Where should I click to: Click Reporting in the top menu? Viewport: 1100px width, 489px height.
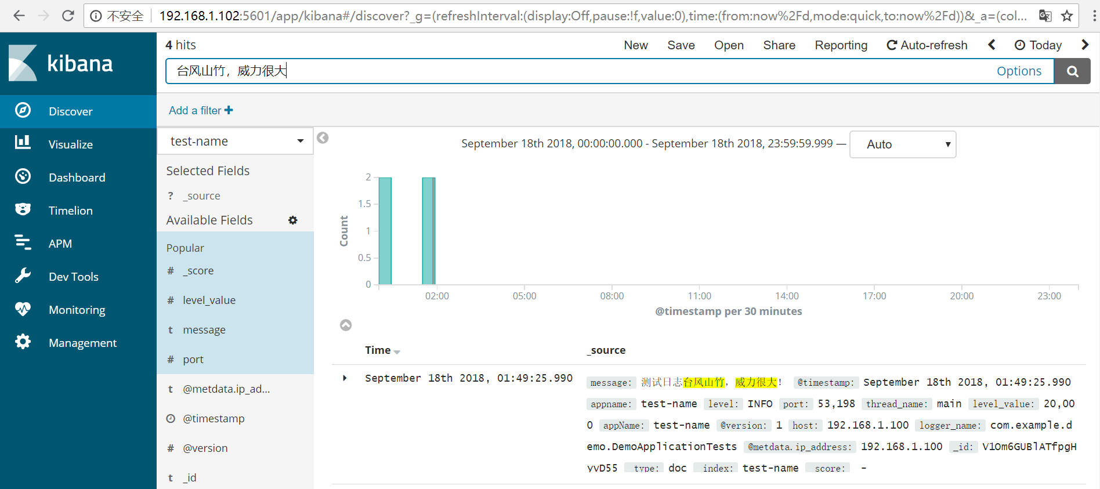(x=841, y=45)
